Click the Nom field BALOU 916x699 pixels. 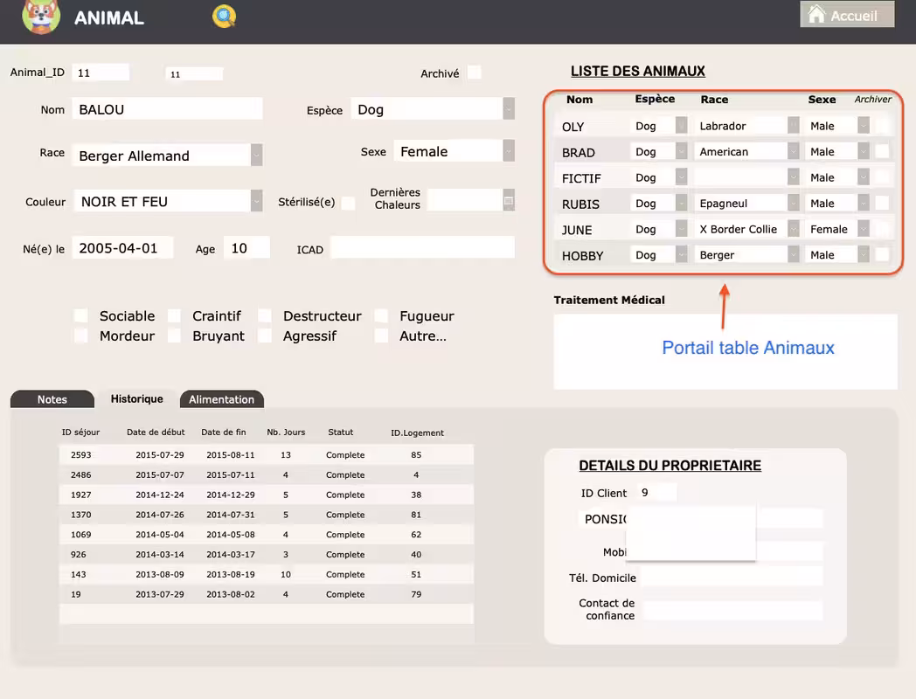167,109
